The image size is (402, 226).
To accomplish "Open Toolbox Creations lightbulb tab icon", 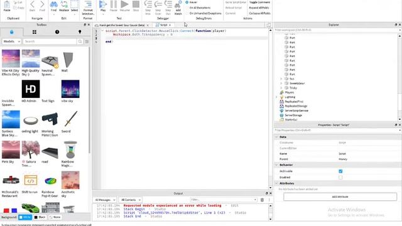I will (80, 32).
